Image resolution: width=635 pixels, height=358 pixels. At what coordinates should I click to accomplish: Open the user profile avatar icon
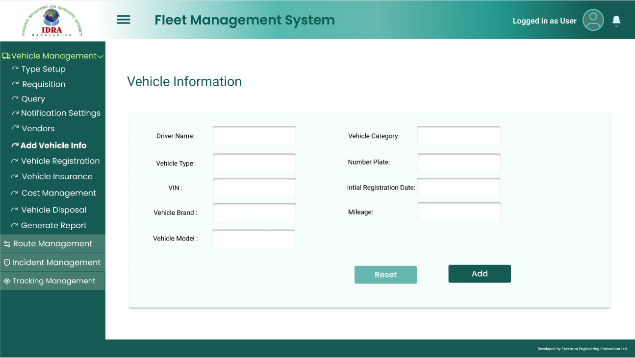(x=593, y=20)
